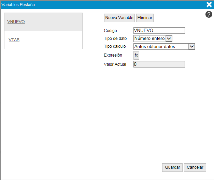Dismiss the dialog with Cancelar
This screenshot has height=180, width=214.
tap(195, 167)
